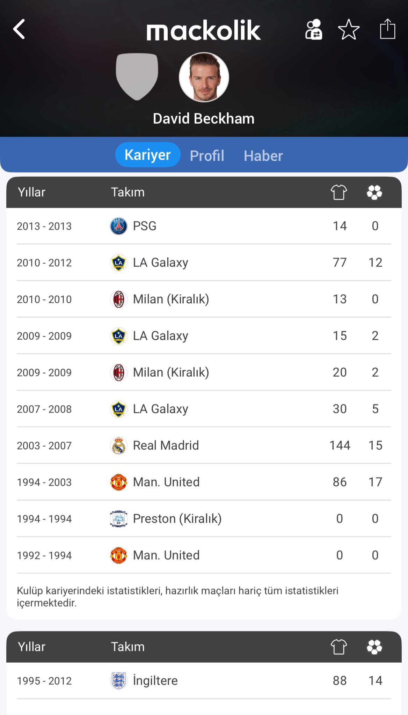Switch to the Haber tab
The width and height of the screenshot is (408, 715).
click(263, 155)
